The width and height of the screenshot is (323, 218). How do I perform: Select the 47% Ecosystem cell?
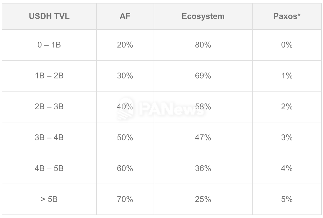click(x=203, y=137)
